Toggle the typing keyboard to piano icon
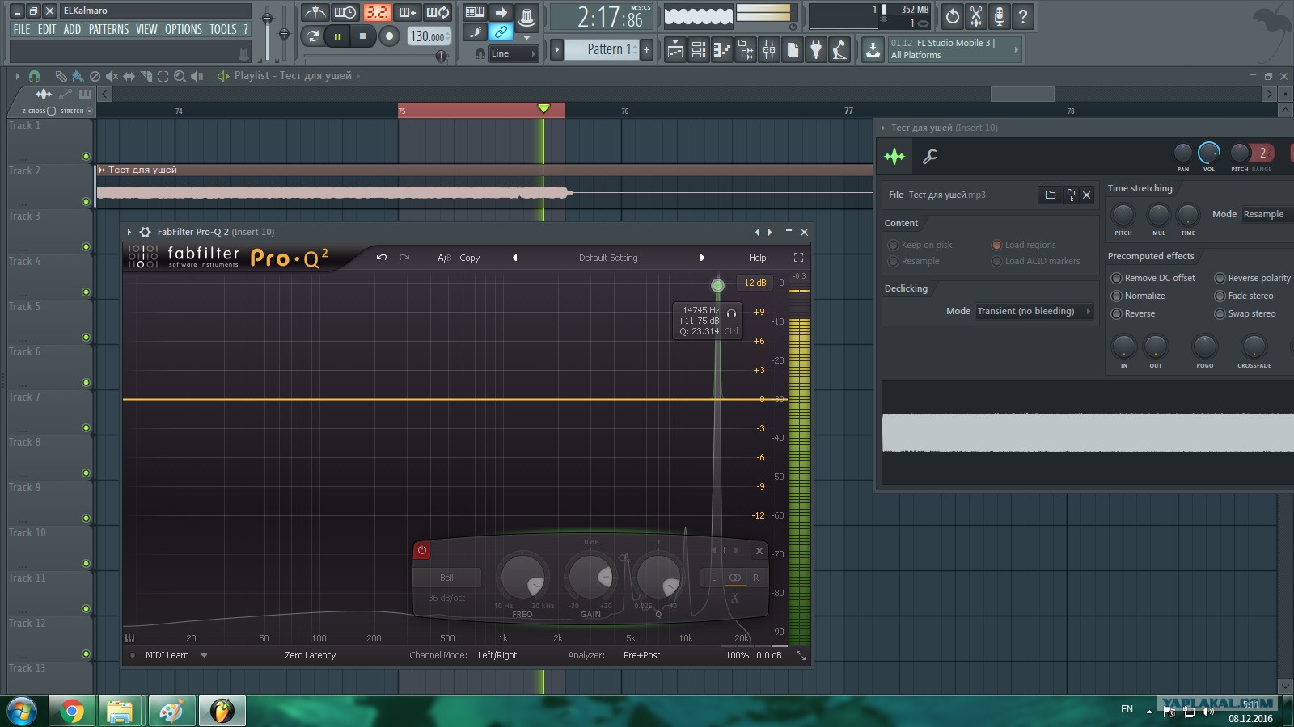This screenshot has height=727, width=1294. pos(475,12)
